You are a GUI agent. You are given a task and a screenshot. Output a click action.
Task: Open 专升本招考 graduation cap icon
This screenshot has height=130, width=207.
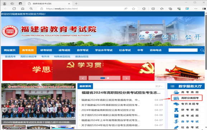(x=176, y=104)
